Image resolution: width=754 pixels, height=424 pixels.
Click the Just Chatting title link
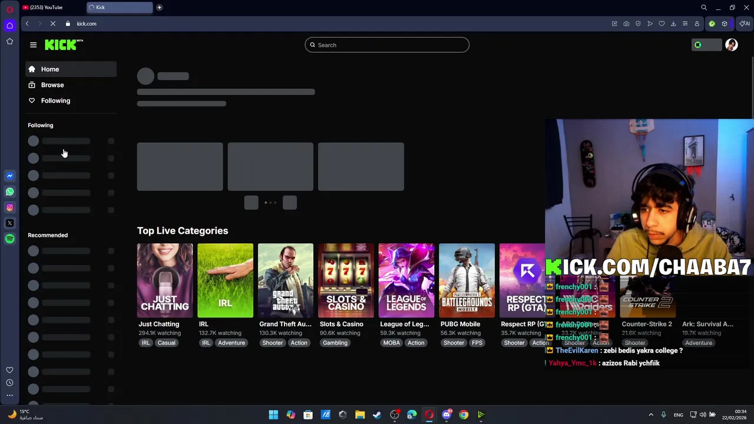[x=158, y=324]
